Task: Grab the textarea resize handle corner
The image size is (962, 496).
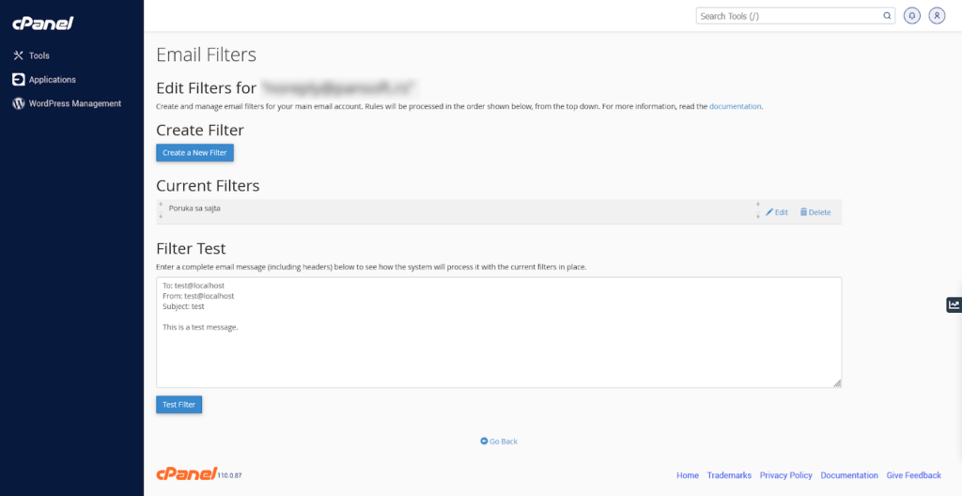Action: tap(837, 382)
